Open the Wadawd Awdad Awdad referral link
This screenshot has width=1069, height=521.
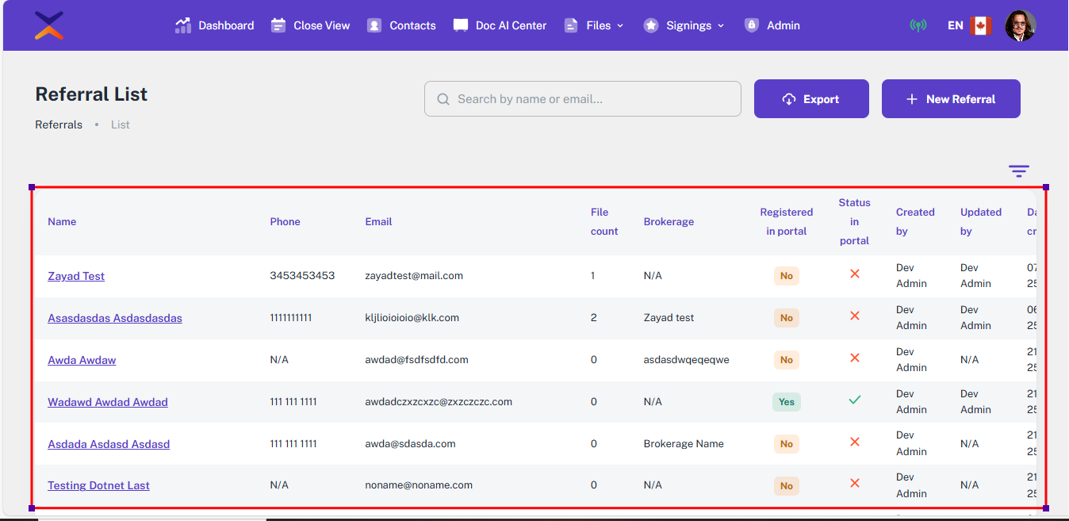[x=108, y=402]
